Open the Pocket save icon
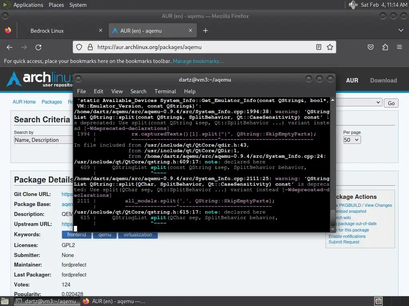 [371, 47]
